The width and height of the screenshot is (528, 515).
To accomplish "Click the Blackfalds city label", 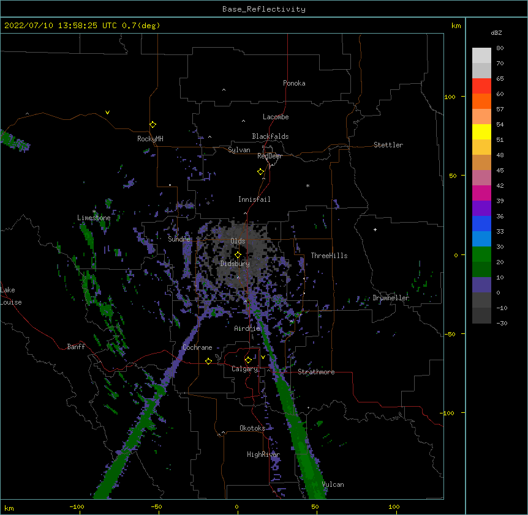I will [270, 136].
